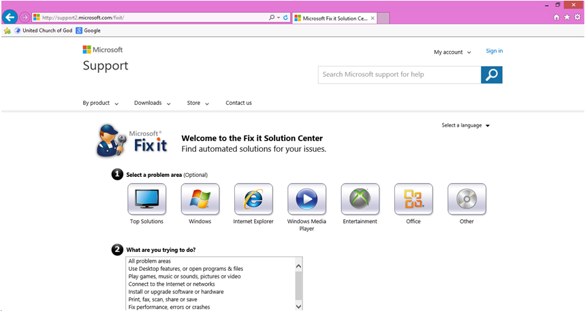
Task: Open address bar autocomplete dropdown arrow
Action: pyautogui.click(x=279, y=18)
